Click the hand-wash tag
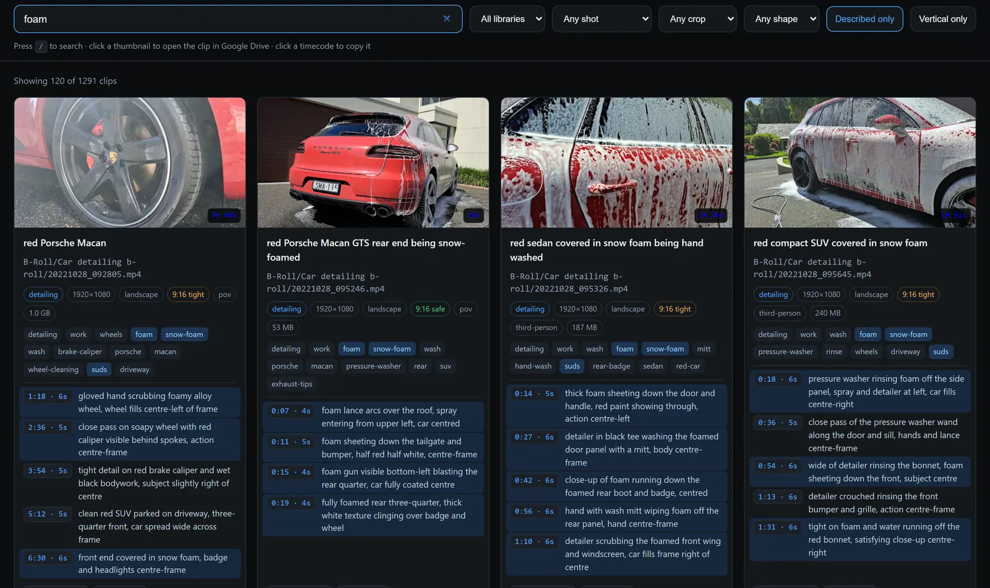 533,366
